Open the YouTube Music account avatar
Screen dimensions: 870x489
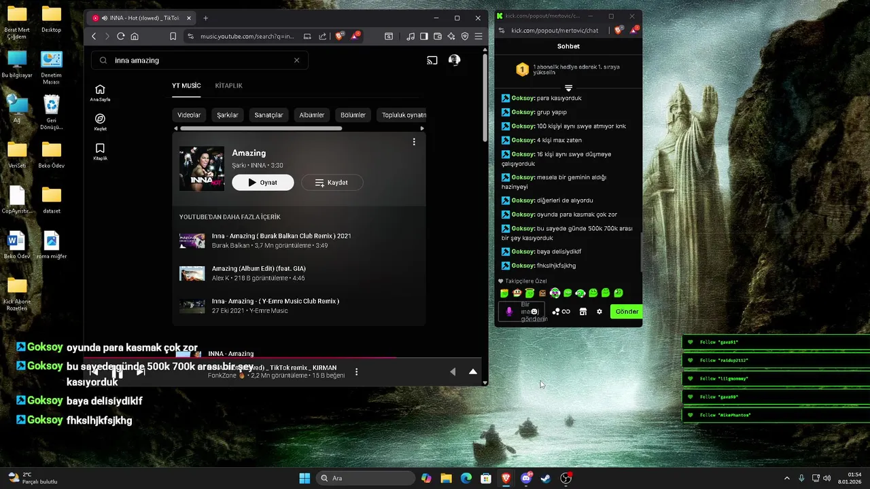(455, 60)
